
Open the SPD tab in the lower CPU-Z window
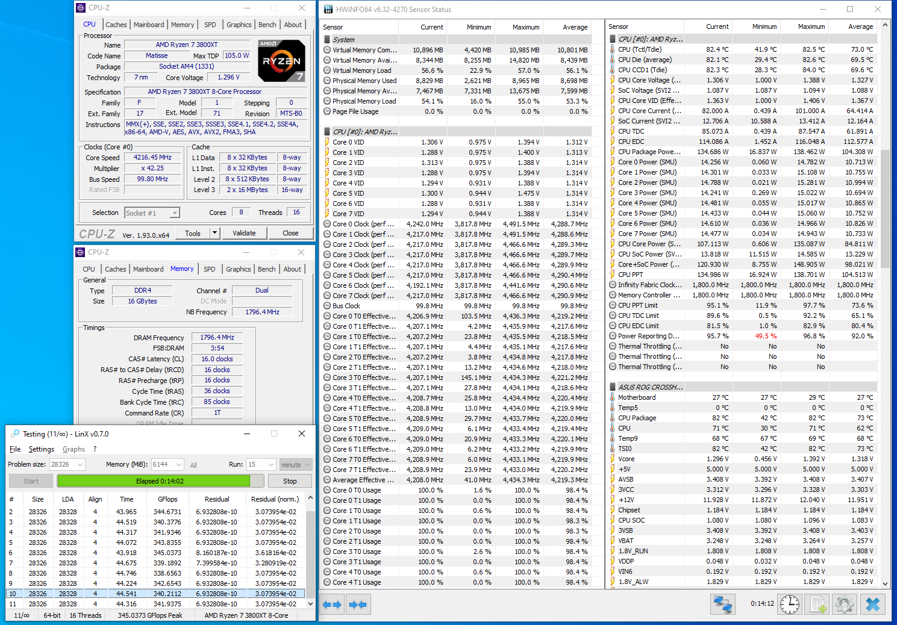pos(209,269)
